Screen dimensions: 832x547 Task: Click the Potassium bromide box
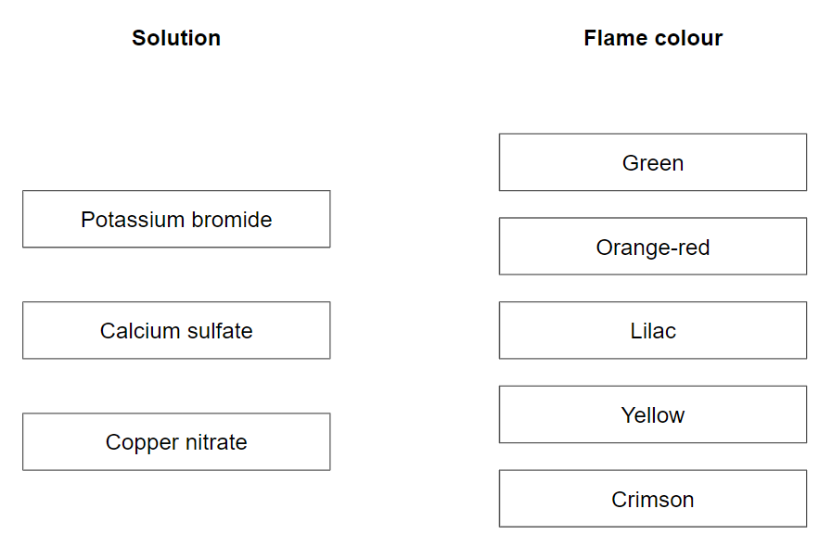click(x=176, y=220)
